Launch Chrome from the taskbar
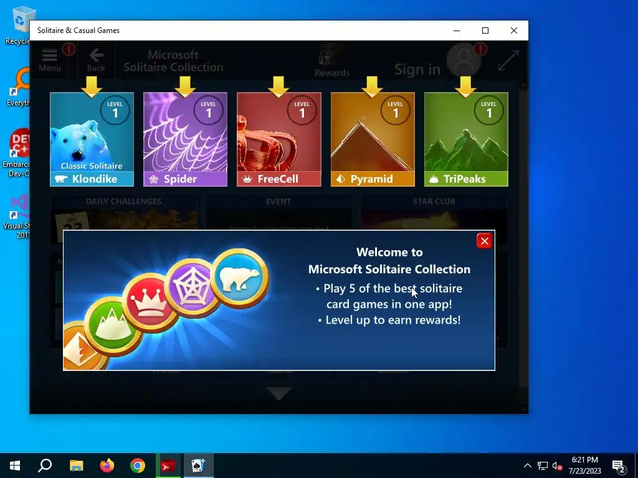The image size is (638, 478). point(138,466)
